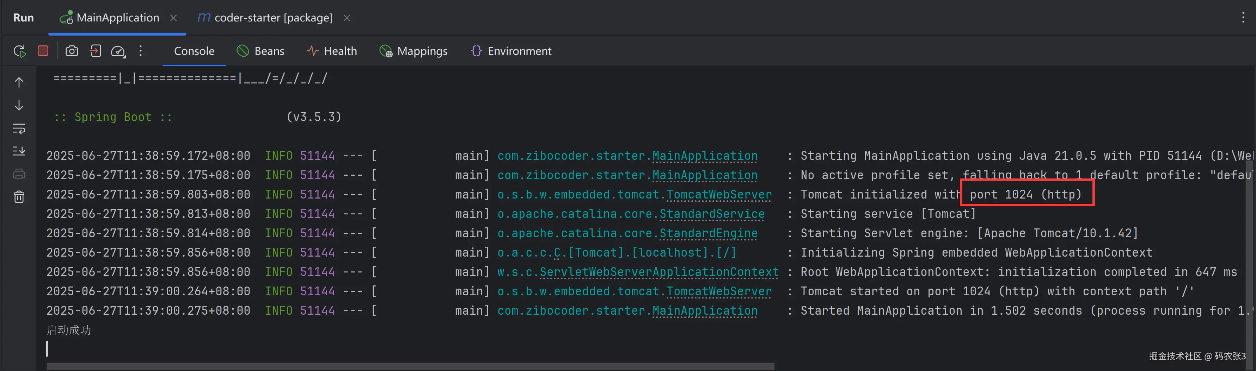1256x371 pixels.
Task: Open more toolbar actions next to profiler
Action: 140,51
